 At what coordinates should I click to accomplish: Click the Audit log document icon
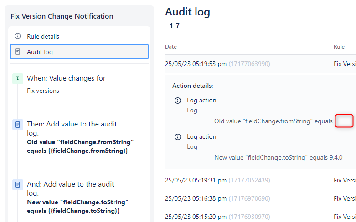(18, 52)
